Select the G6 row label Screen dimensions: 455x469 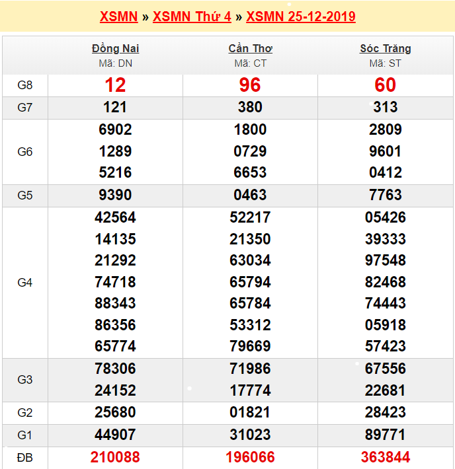(x=25, y=152)
